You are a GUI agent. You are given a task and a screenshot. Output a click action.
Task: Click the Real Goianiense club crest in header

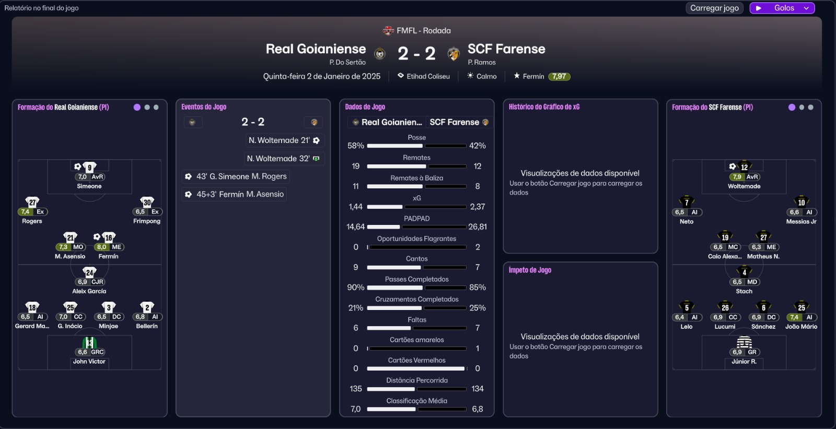(x=380, y=53)
